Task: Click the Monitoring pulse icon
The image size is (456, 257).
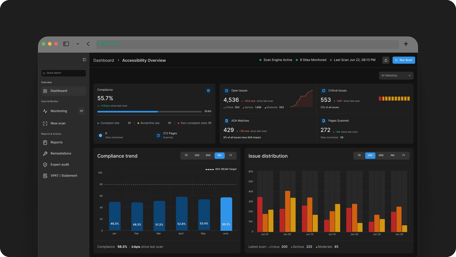Action: [45, 111]
